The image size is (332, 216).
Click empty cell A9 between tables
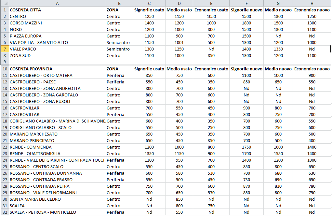point(57,62)
